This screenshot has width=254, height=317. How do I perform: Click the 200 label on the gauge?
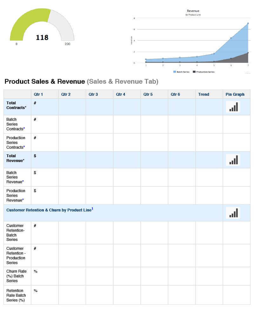67,44
